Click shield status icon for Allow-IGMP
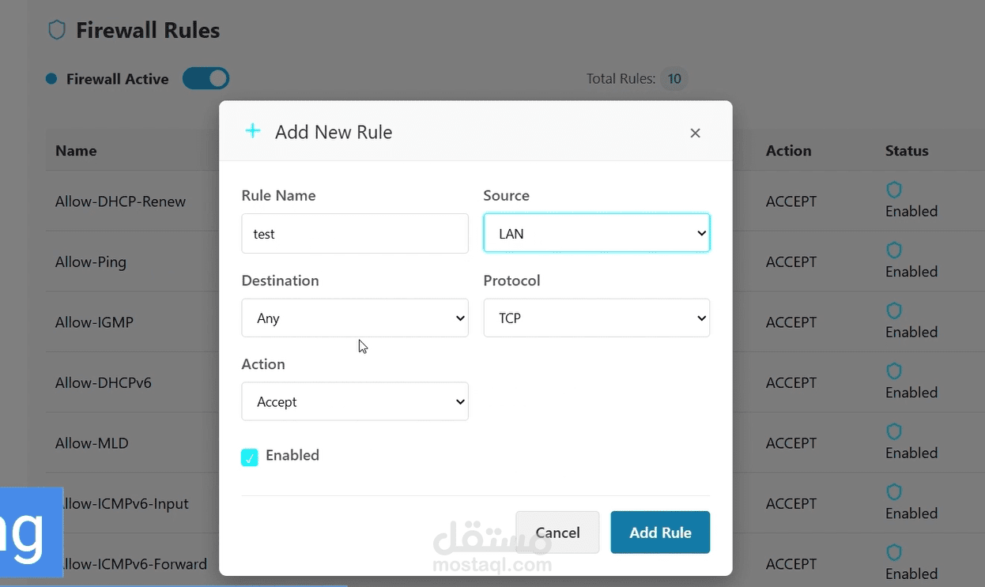 click(894, 310)
